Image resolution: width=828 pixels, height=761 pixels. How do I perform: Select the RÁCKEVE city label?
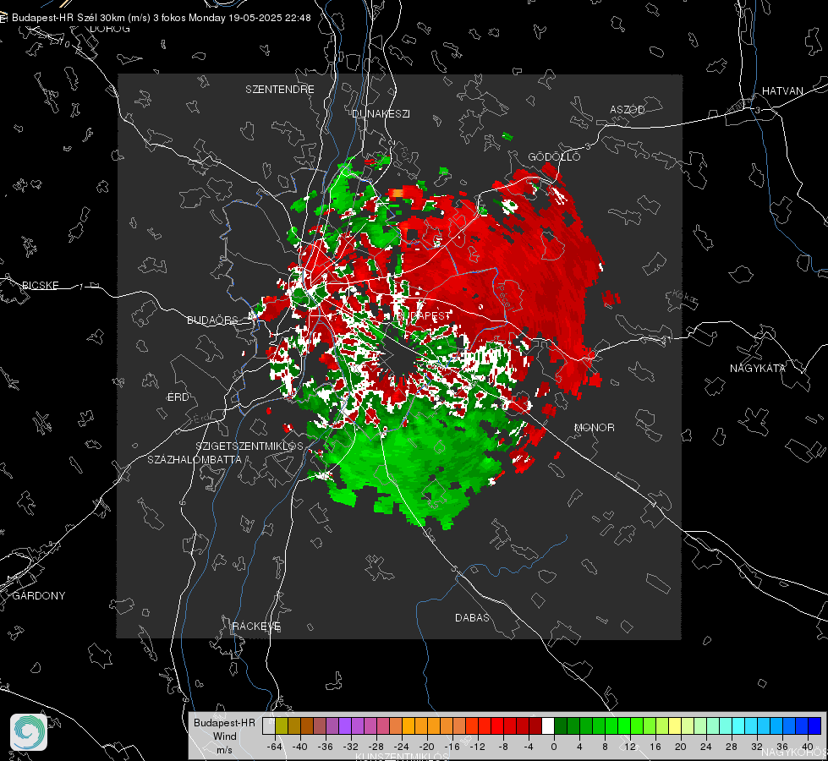click(x=256, y=626)
